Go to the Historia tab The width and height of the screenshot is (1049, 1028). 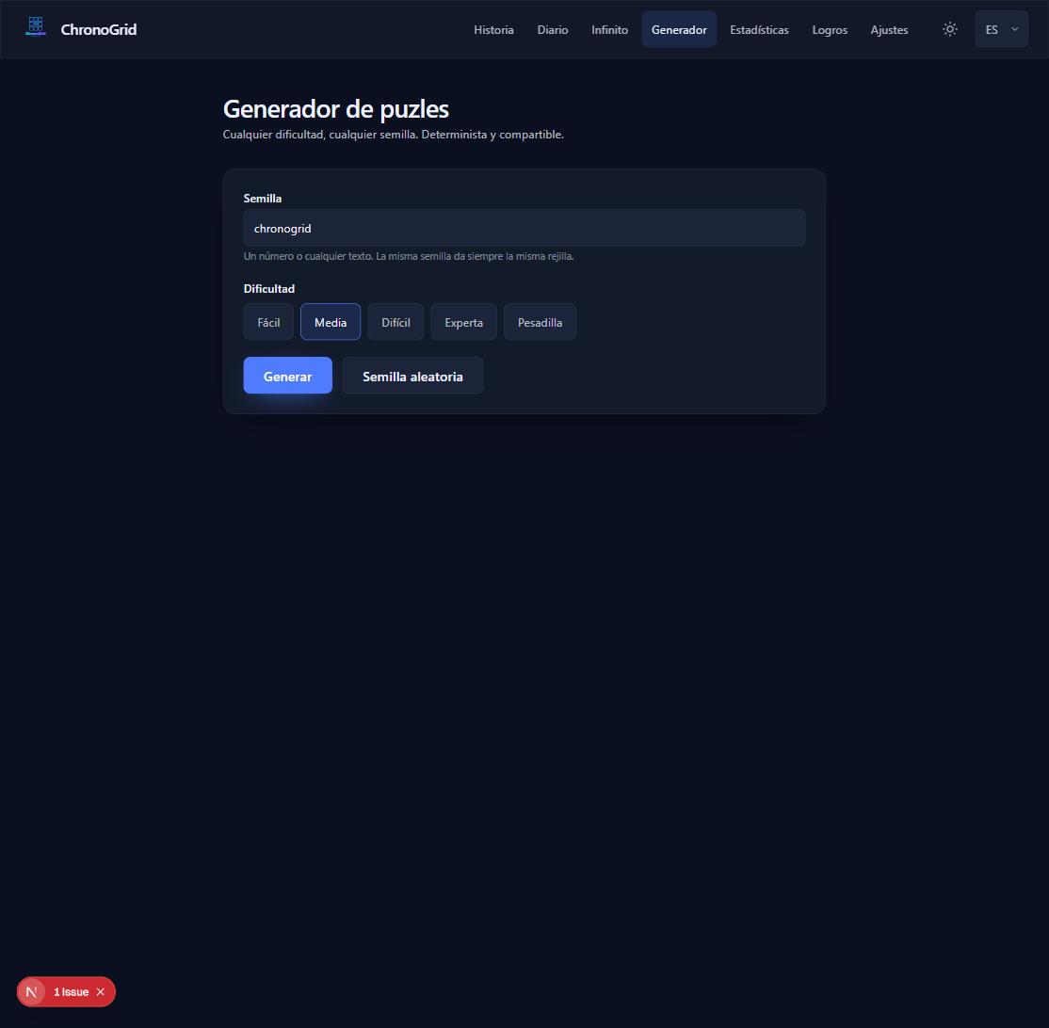493,29
